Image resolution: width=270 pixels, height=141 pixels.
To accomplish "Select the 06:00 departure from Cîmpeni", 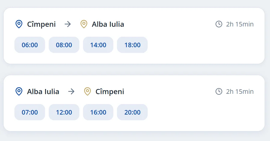I will [x=30, y=45].
